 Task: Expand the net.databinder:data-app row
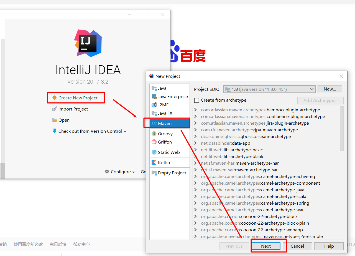click(x=196, y=143)
